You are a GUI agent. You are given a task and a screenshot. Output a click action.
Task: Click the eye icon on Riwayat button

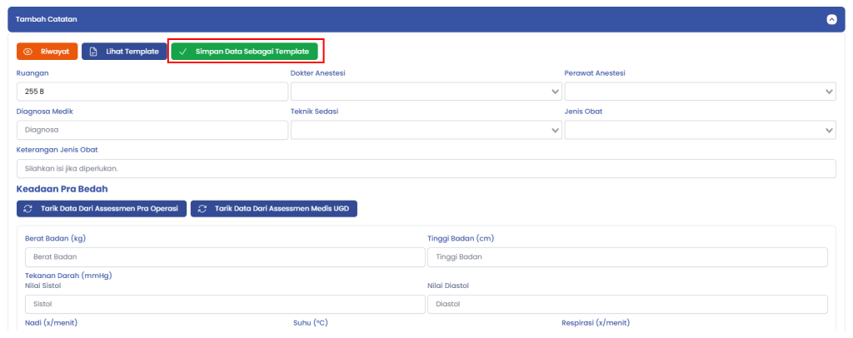[28, 52]
